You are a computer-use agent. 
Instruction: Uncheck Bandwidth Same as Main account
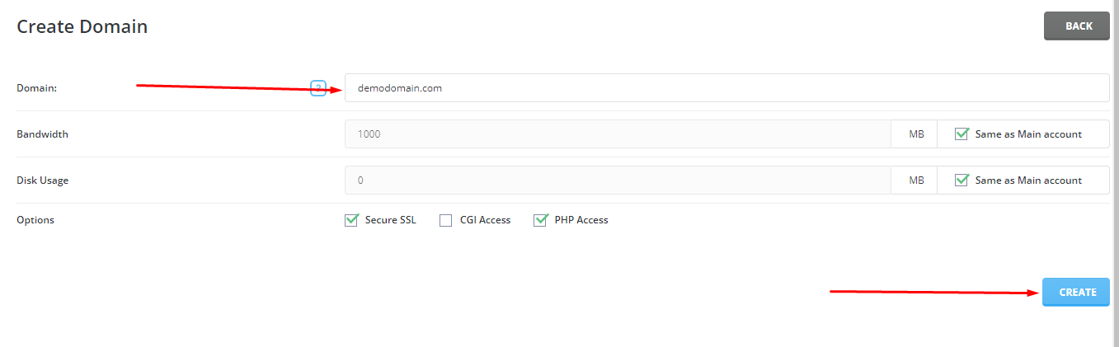coord(961,134)
